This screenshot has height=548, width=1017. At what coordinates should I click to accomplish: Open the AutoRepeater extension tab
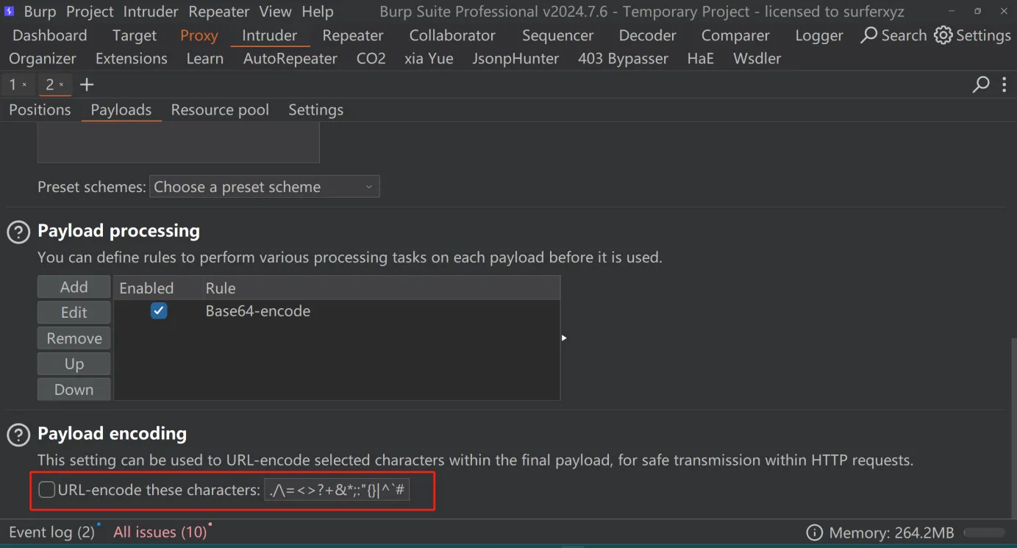click(x=290, y=58)
